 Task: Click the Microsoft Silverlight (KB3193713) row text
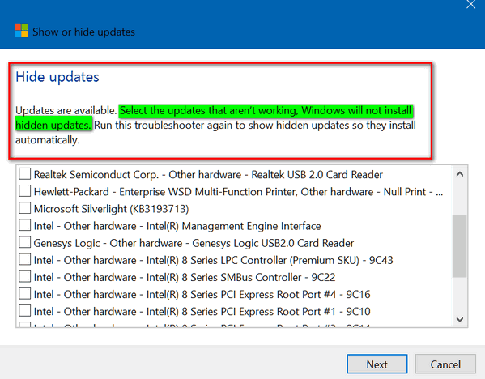(111, 209)
